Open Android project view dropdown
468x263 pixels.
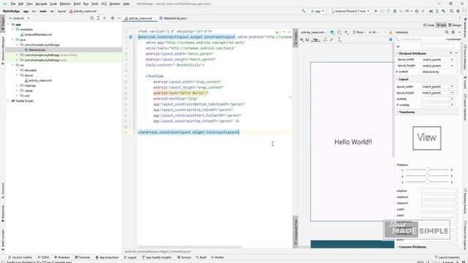tap(20, 18)
